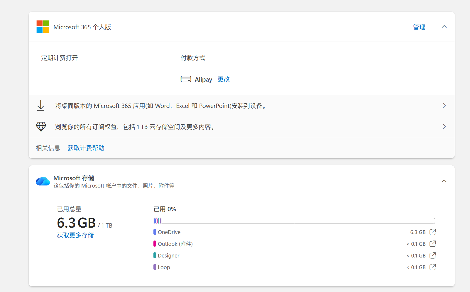Select the OneDrive storage legend entry
Viewport: 470px width, 292px height.
pos(169,232)
